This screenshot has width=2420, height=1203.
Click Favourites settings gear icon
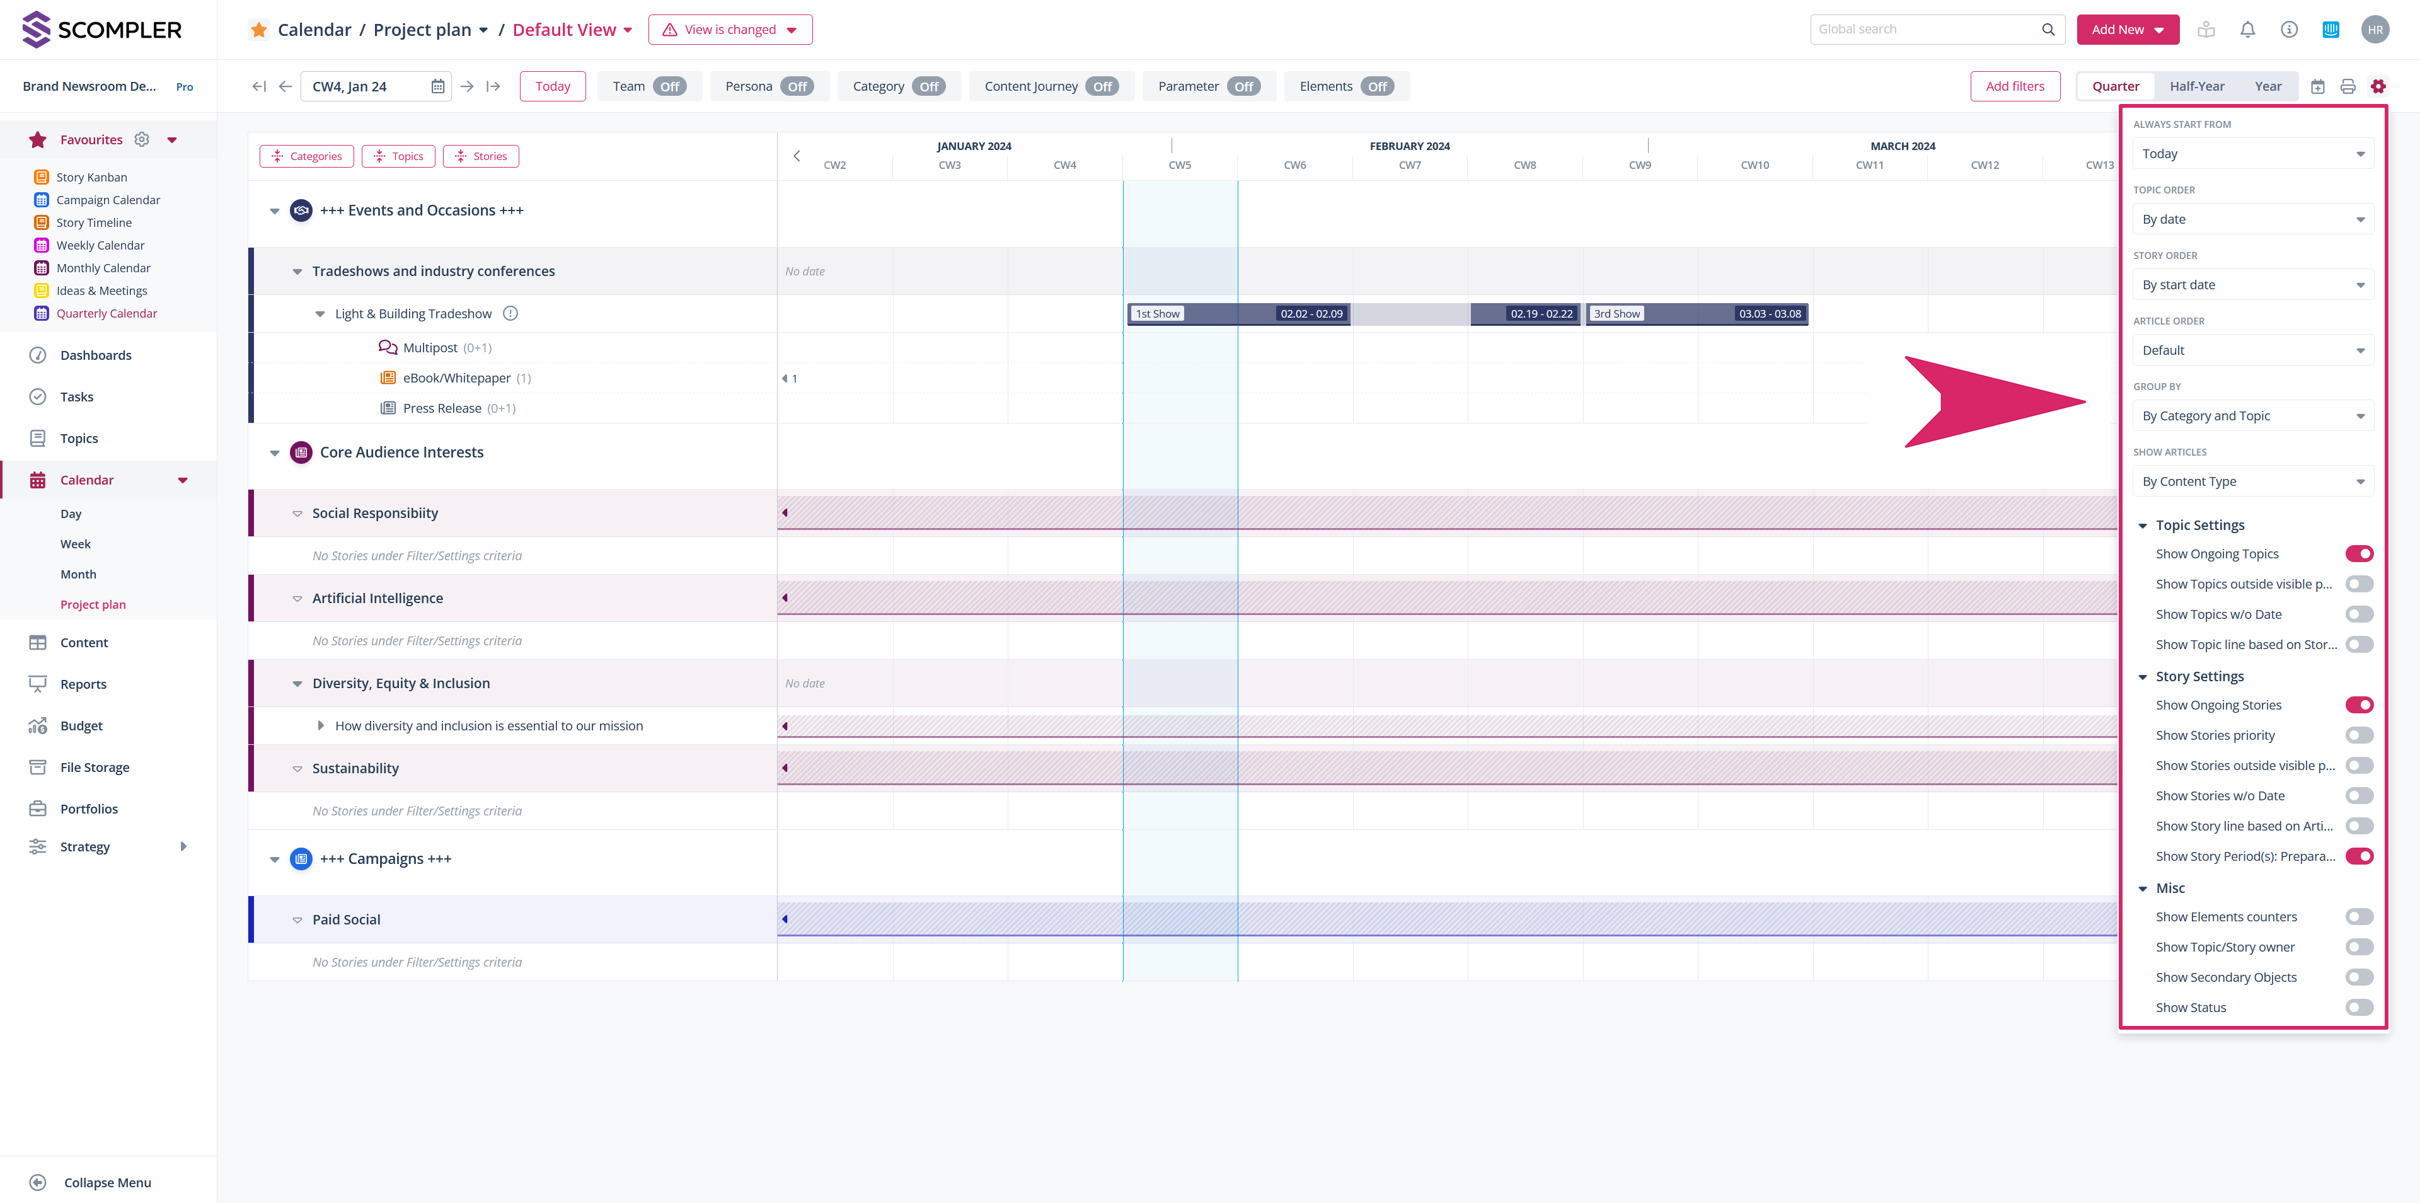pos(142,140)
